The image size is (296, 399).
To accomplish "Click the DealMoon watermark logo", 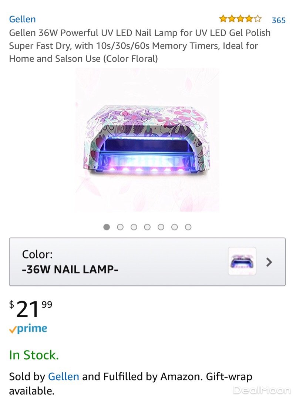I will coord(262,390).
